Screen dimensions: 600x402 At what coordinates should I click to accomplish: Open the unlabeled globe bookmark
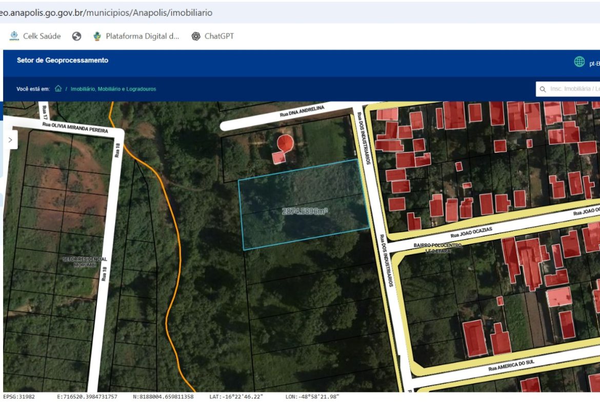click(77, 36)
